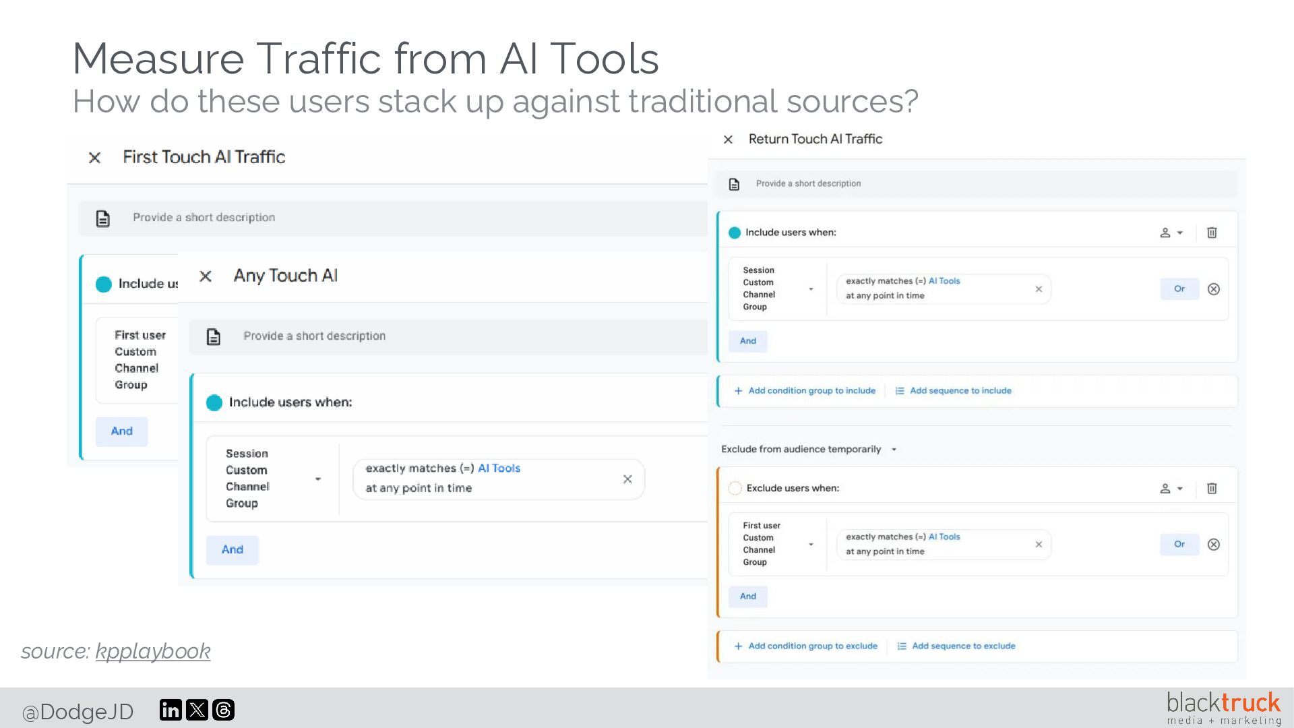Delete the Include users condition group

(x=1211, y=233)
